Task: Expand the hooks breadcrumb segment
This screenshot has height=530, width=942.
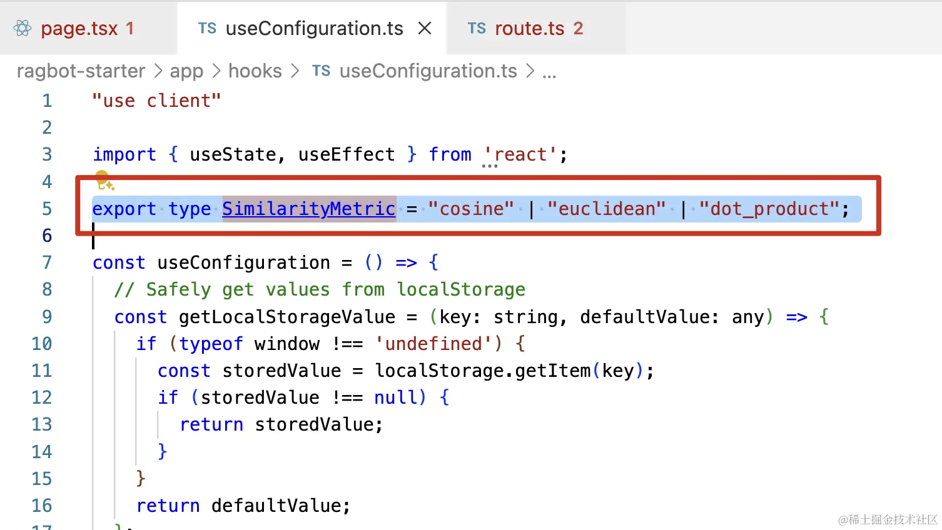Action: [255, 71]
